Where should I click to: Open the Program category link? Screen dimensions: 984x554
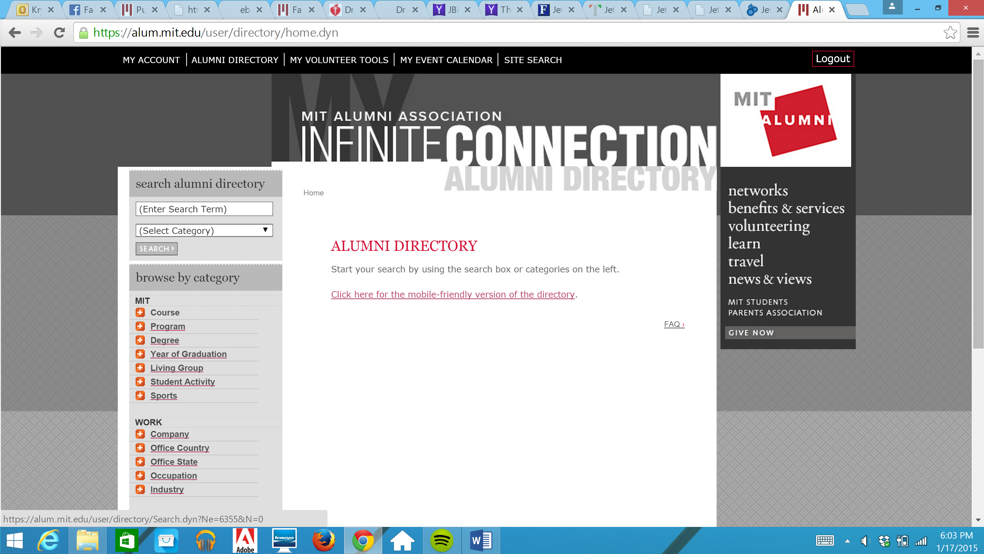[x=168, y=326]
